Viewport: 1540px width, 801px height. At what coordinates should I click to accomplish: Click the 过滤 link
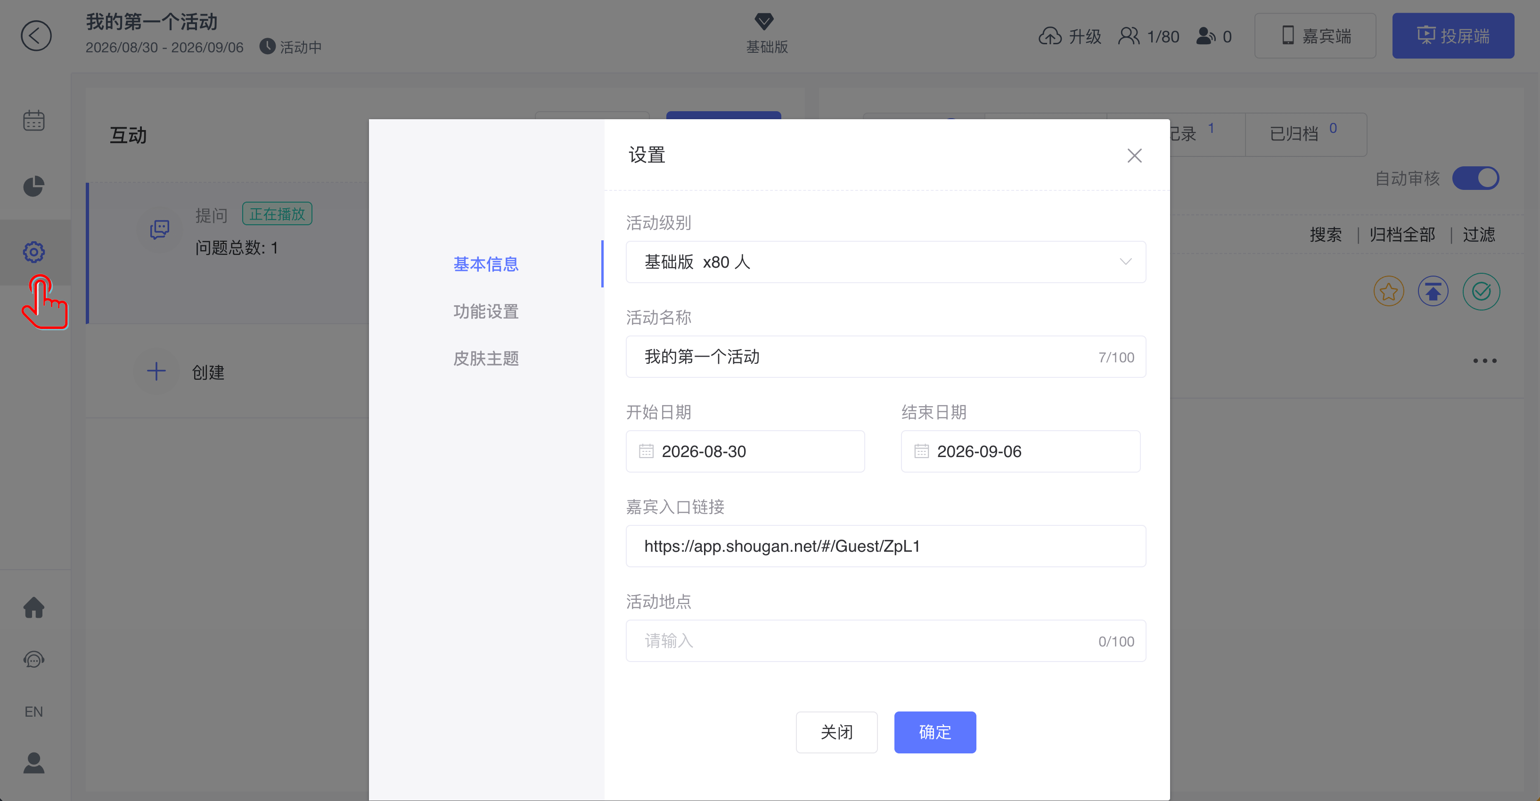click(1478, 234)
